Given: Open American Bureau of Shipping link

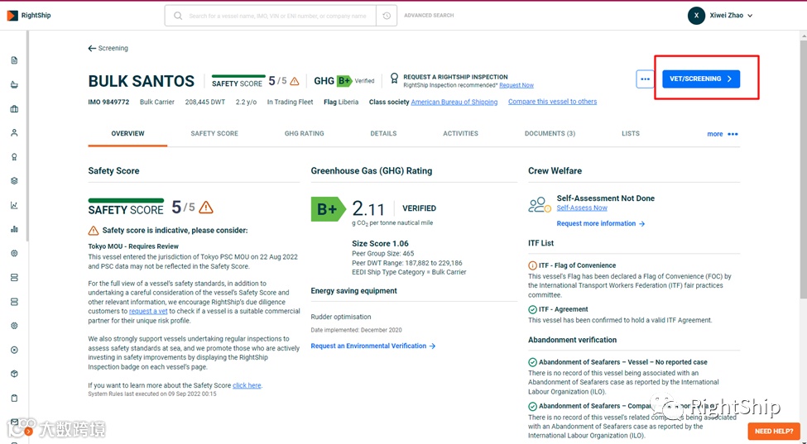Looking at the screenshot, I should [x=454, y=102].
